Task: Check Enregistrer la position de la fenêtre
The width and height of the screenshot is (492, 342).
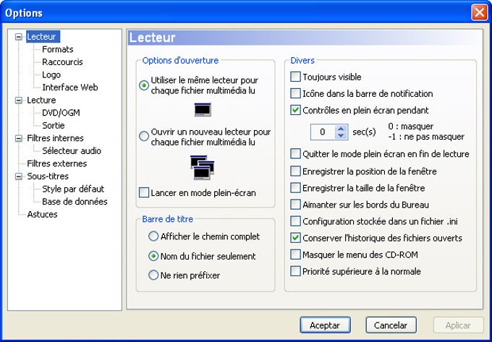Action: [x=295, y=171]
